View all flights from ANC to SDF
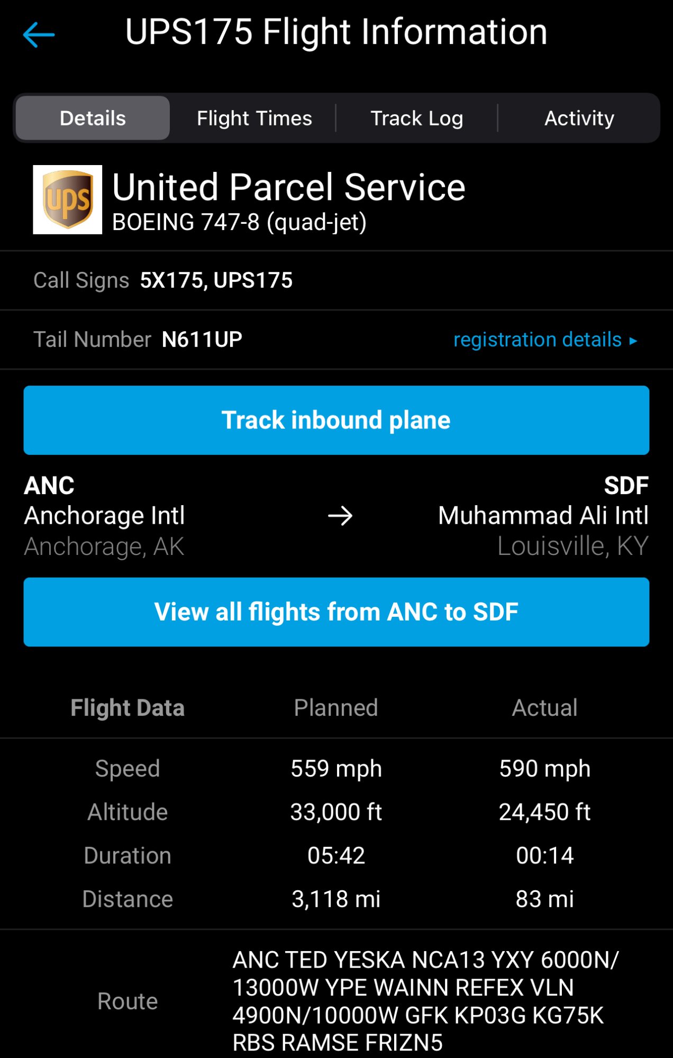 [336, 612]
